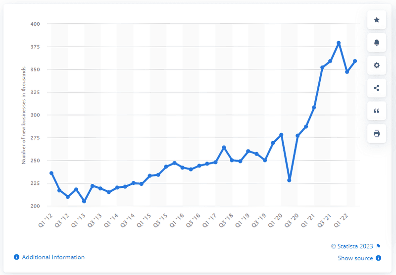This screenshot has width=396, height=275.
Task: Click the © Statista 2023 text
Action: 352,246
